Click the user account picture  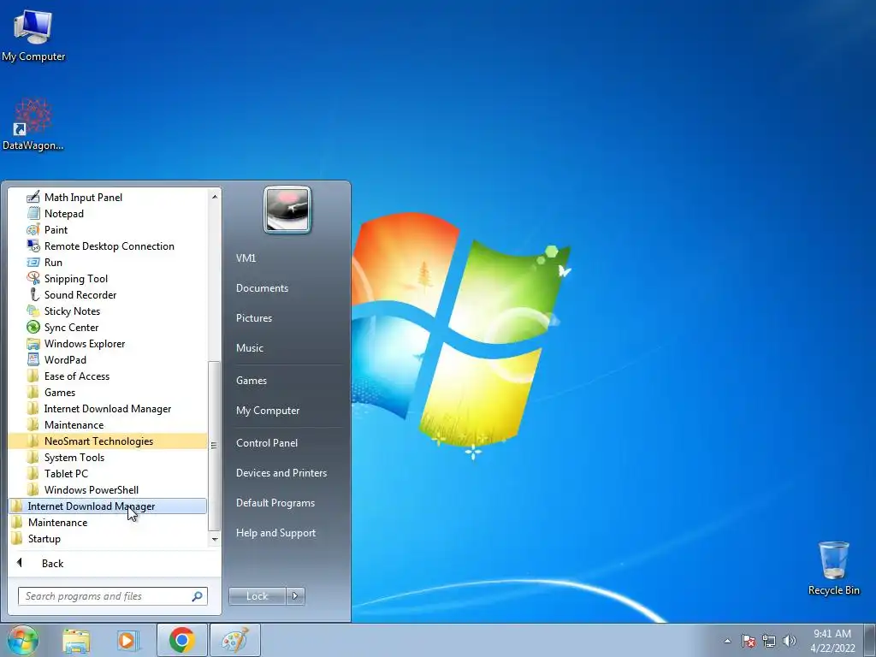(287, 210)
